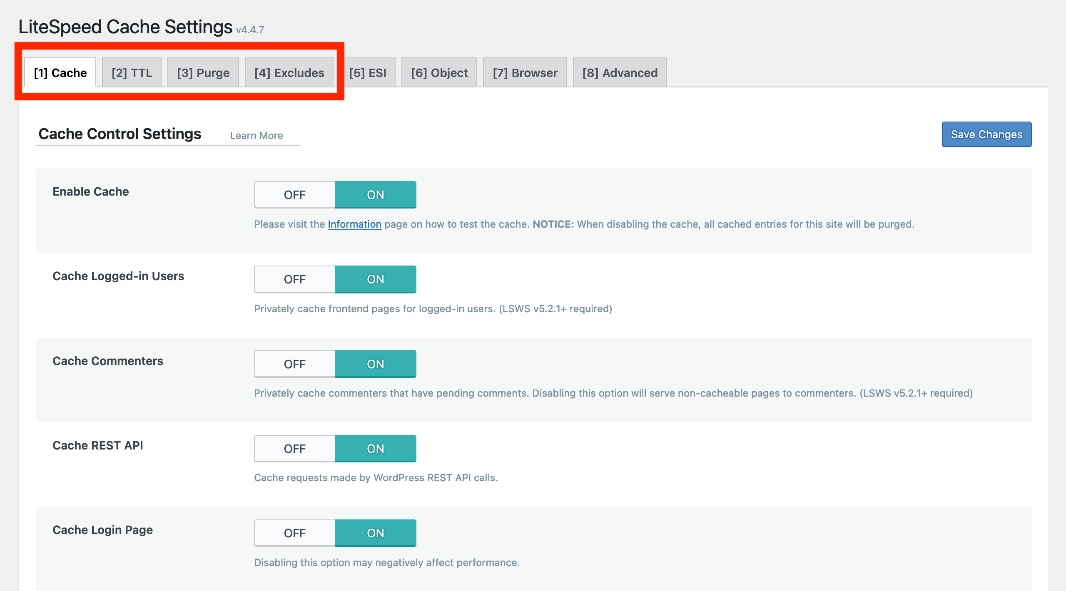This screenshot has width=1066, height=591.
Task: Set Cache Logged-in Users to ON
Action: coord(376,279)
